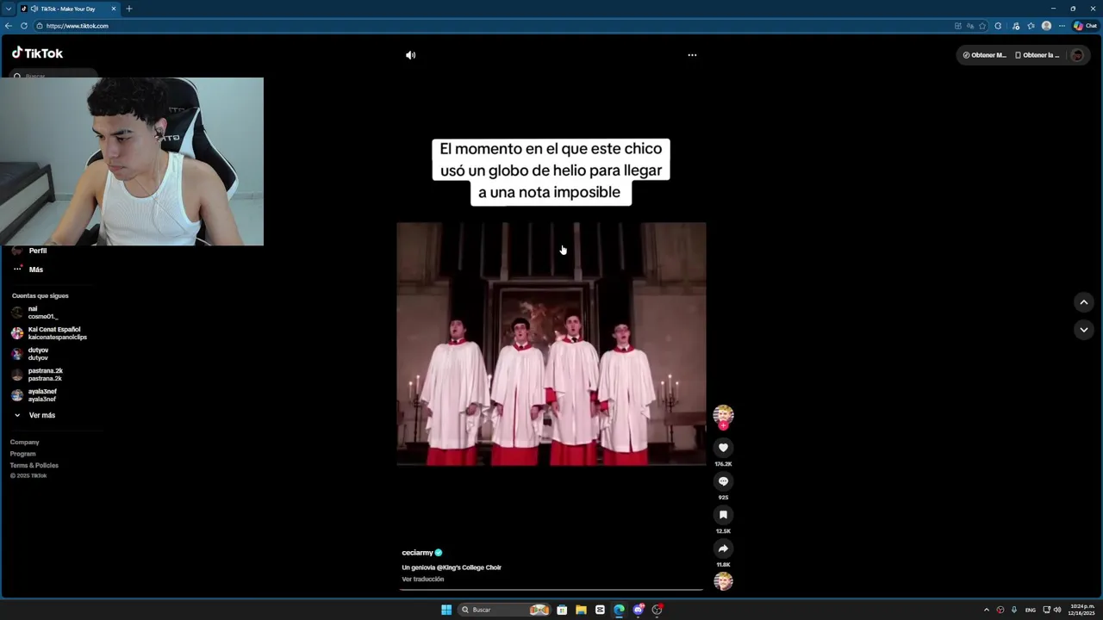The width and height of the screenshot is (1103, 620).
Task: Open the sound disc avatar below share
Action: click(x=723, y=581)
